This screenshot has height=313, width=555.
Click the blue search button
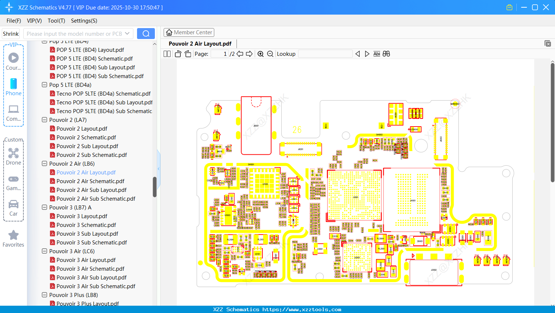pyautogui.click(x=146, y=33)
